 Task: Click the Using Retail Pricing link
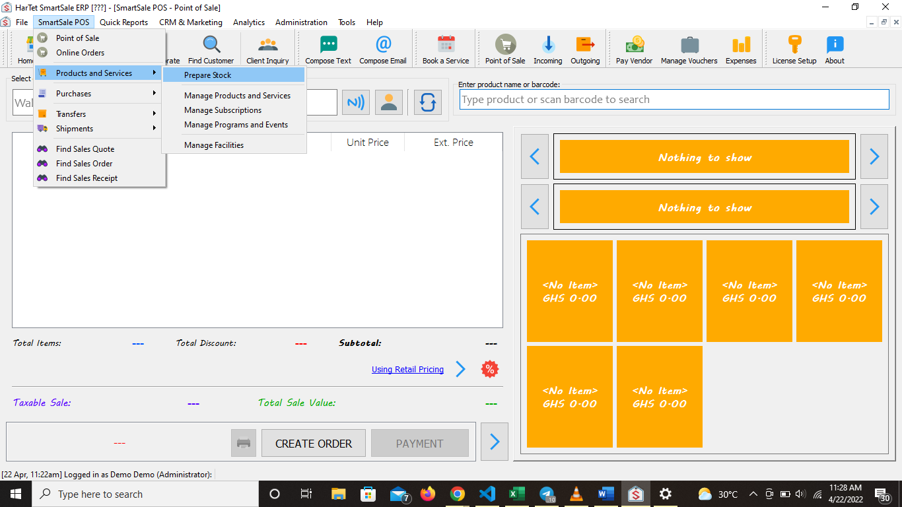407,369
